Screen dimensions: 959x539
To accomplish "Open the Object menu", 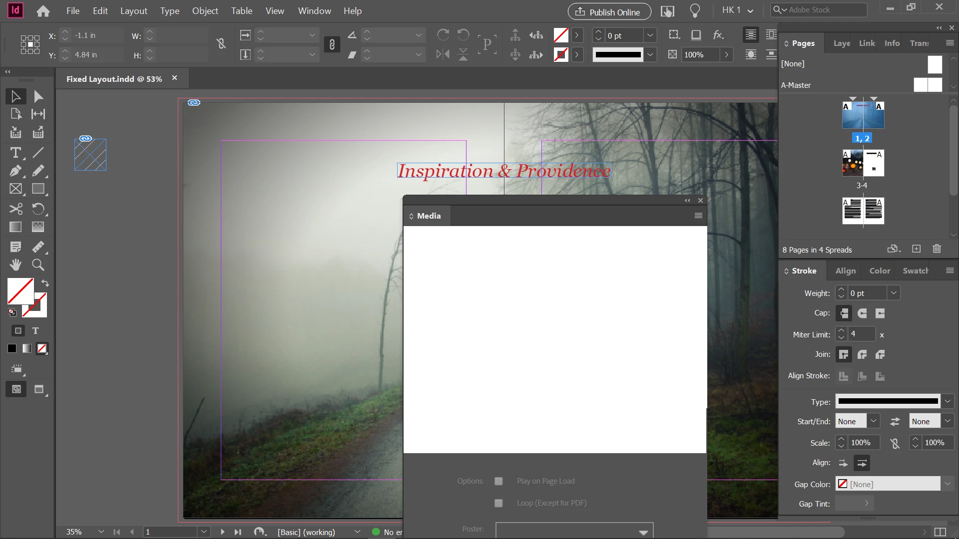I will coord(205,11).
